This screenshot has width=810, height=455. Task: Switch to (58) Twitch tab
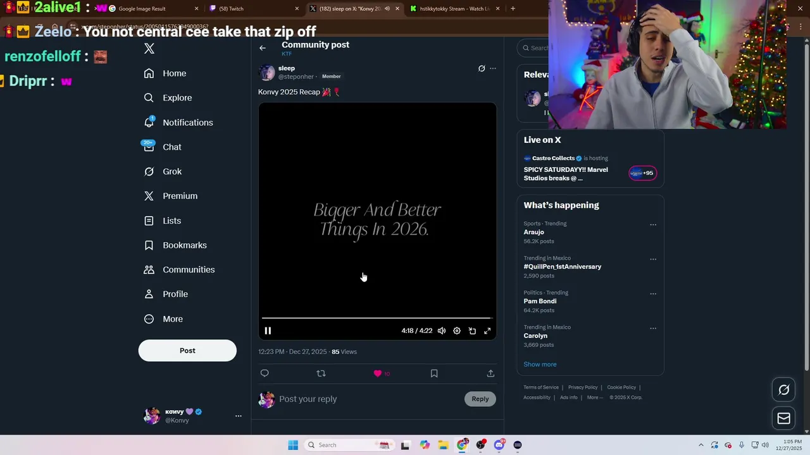click(253, 9)
